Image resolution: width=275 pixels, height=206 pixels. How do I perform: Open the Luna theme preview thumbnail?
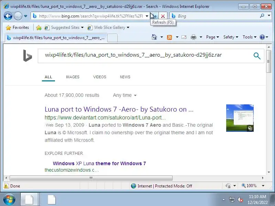pos(240,118)
